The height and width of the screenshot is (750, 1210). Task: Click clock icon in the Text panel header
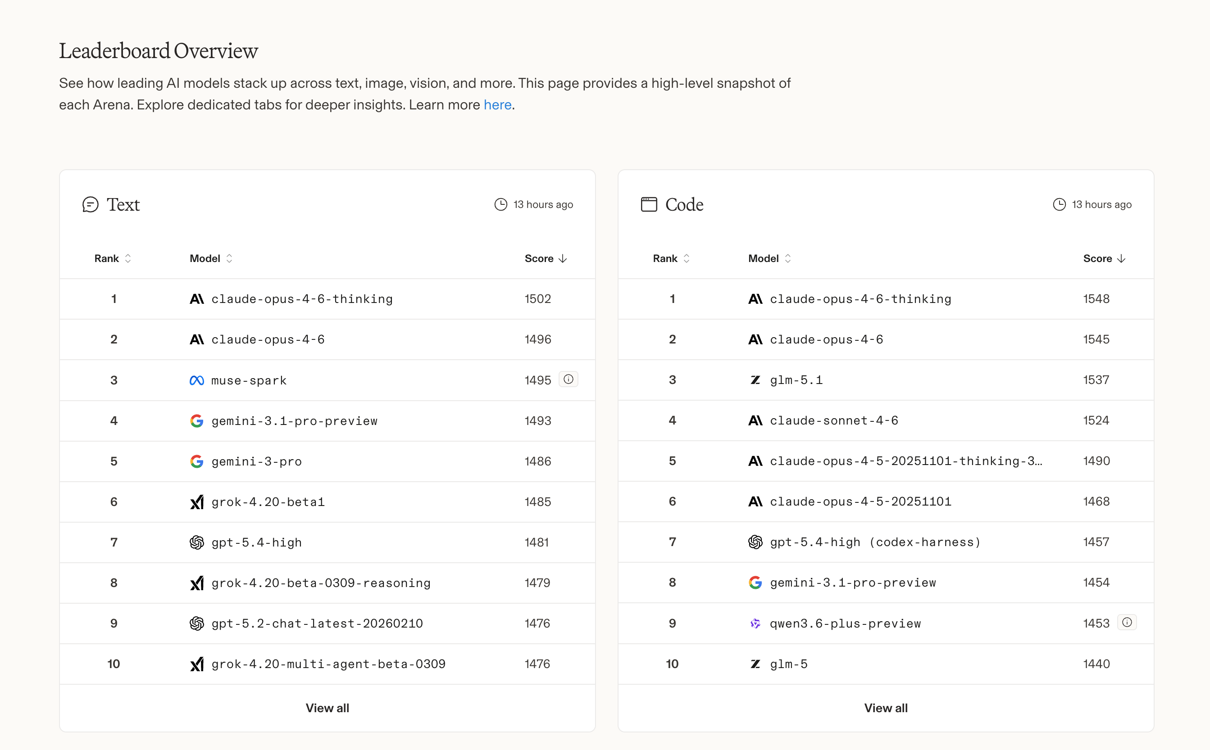501,204
